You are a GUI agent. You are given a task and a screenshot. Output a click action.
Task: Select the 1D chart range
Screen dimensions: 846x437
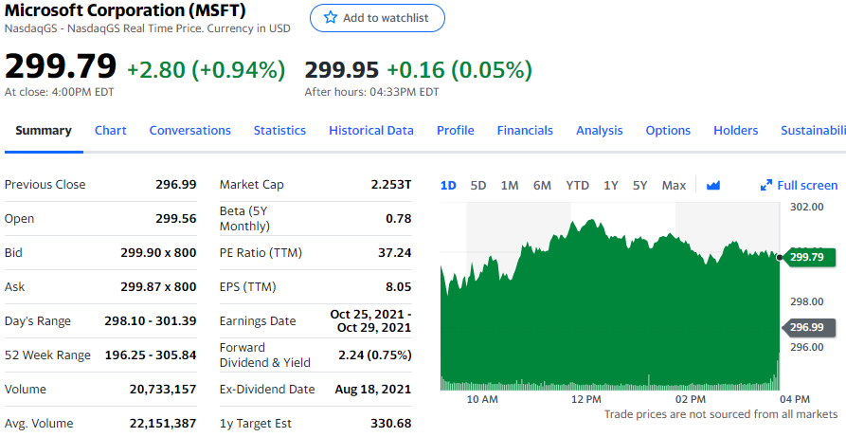[x=448, y=185]
